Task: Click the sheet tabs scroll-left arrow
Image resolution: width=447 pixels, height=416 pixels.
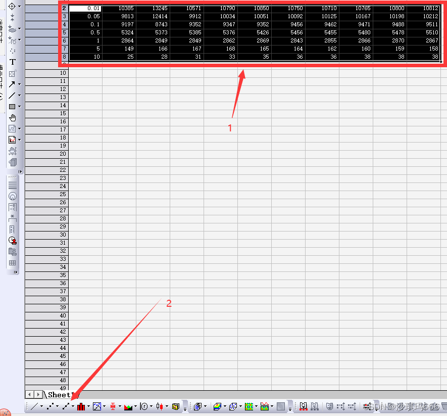Action: point(30,395)
